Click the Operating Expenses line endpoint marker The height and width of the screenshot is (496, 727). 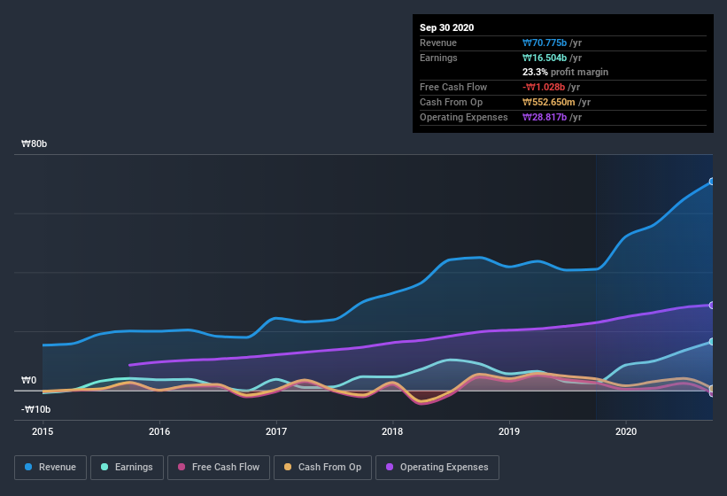(712, 305)
